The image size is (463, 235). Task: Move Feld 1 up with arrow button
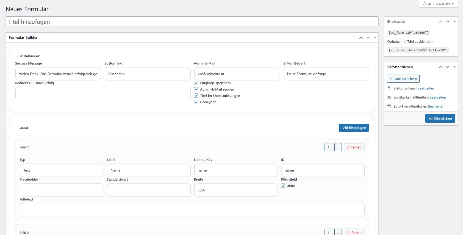click(328, 147)
